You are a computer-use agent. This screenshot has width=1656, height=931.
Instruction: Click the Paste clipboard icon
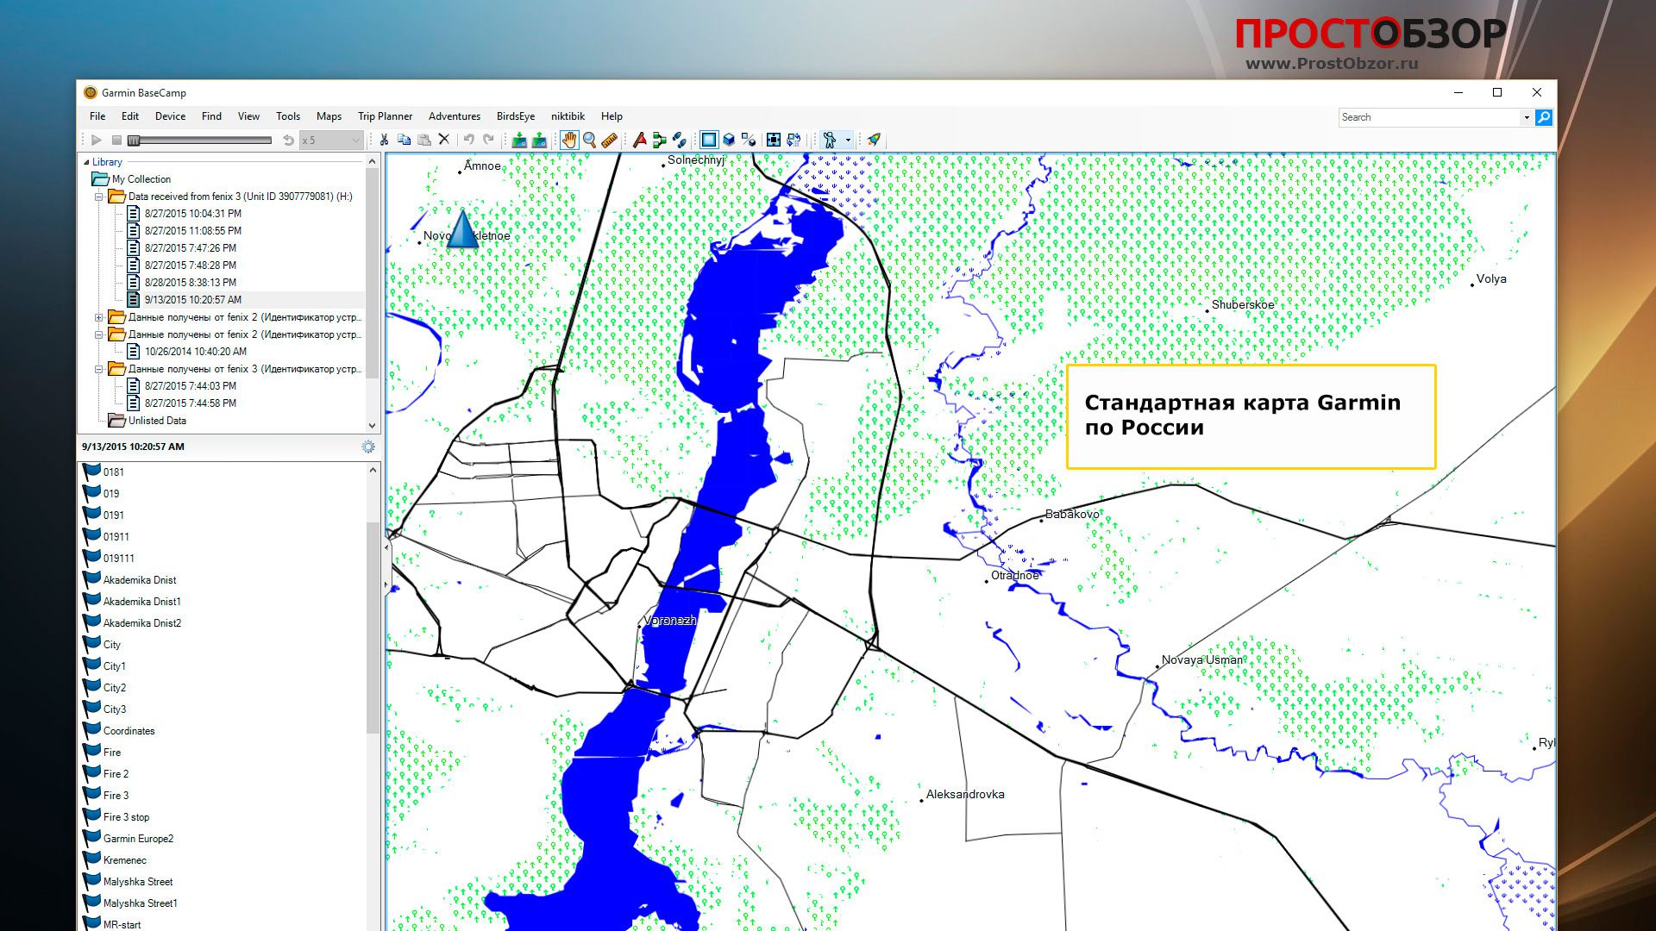click(x=423, y=140)
